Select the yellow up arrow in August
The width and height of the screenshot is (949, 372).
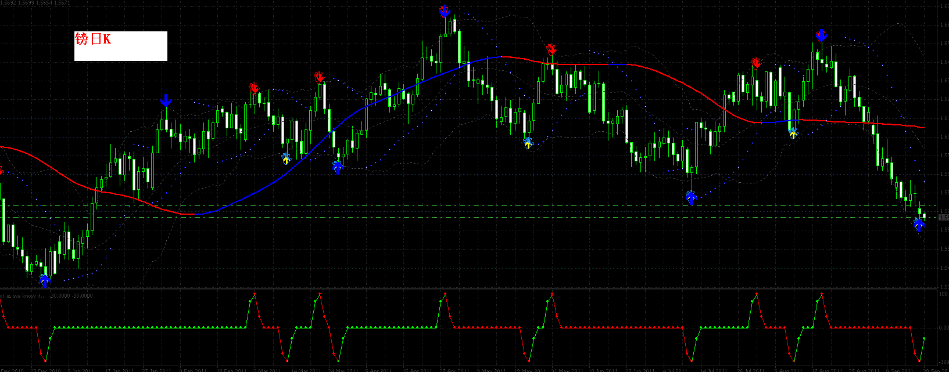click(793, 133)
